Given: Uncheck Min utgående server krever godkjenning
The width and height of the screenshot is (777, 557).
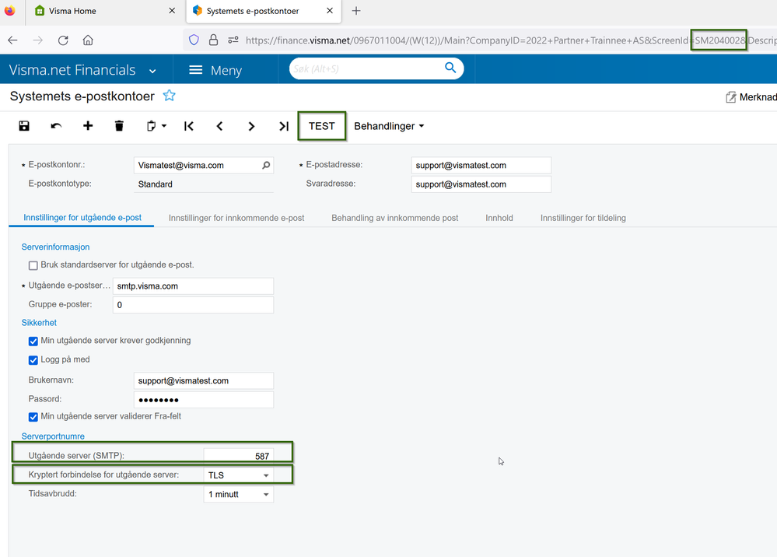Looking at the screenshot, I should pos(33,342).
